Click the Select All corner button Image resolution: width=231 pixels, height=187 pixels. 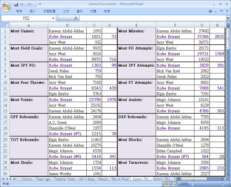(x=5, y=25)
